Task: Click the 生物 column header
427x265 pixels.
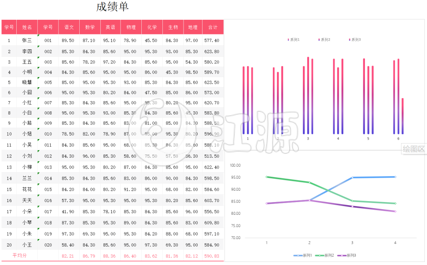Action: point(173,27)
